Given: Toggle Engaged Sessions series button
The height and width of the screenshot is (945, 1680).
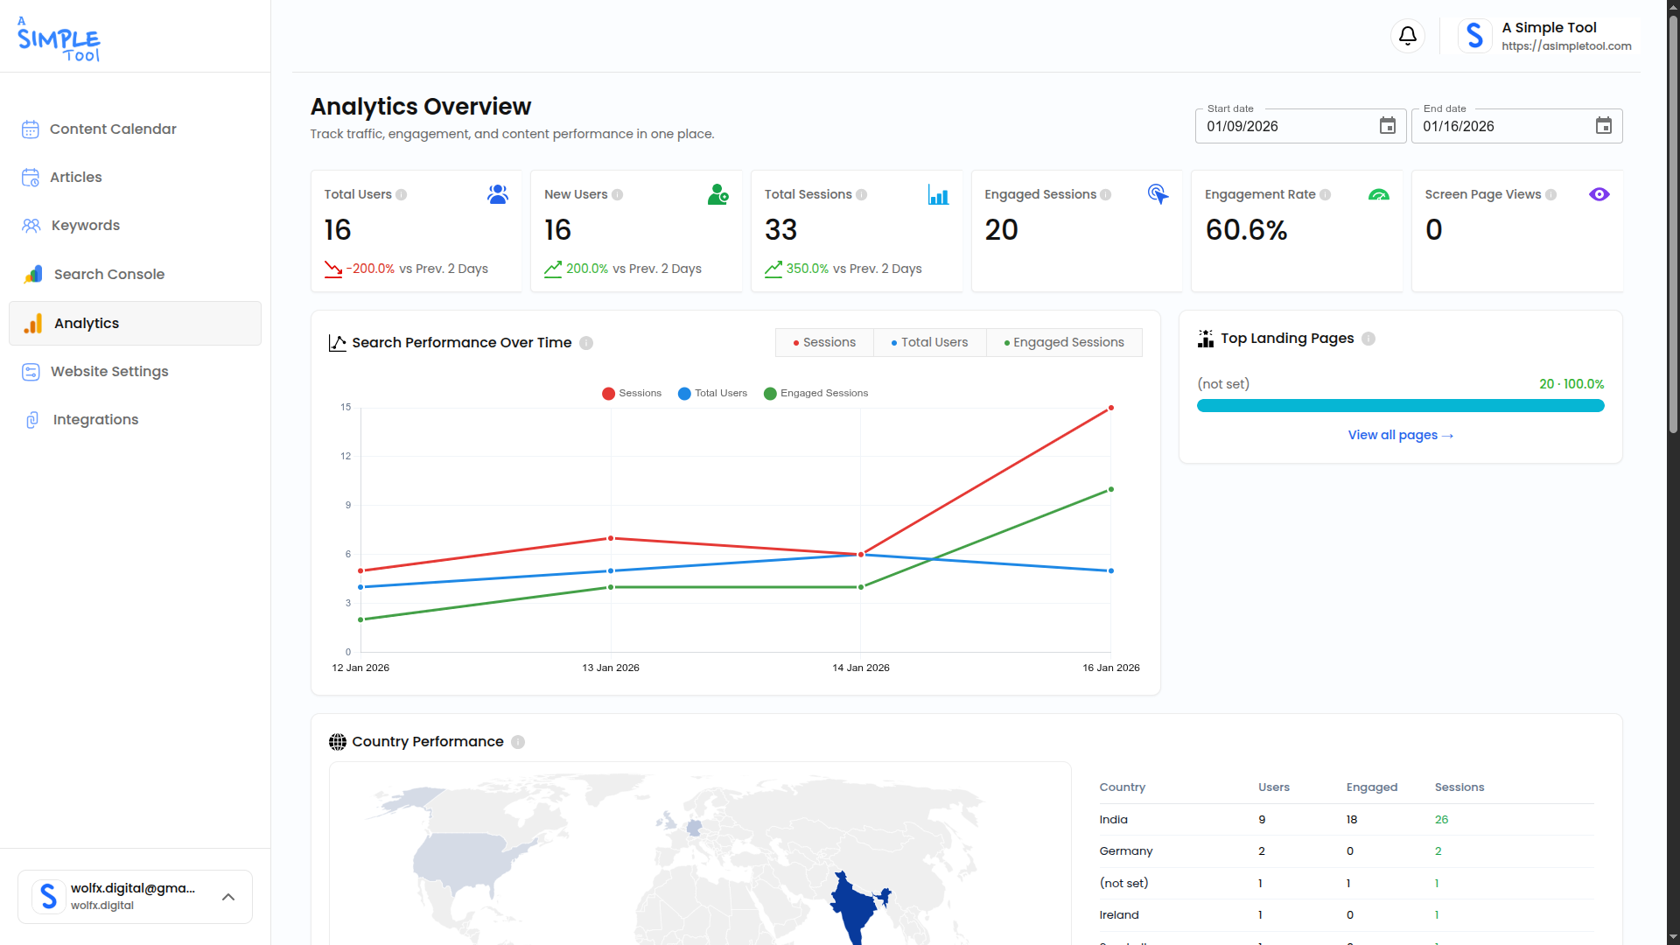Looking at the screenshot, I should (x=1064, y=342).
